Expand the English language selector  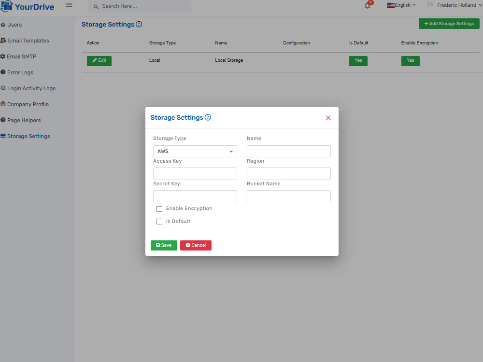coord(402,5)
